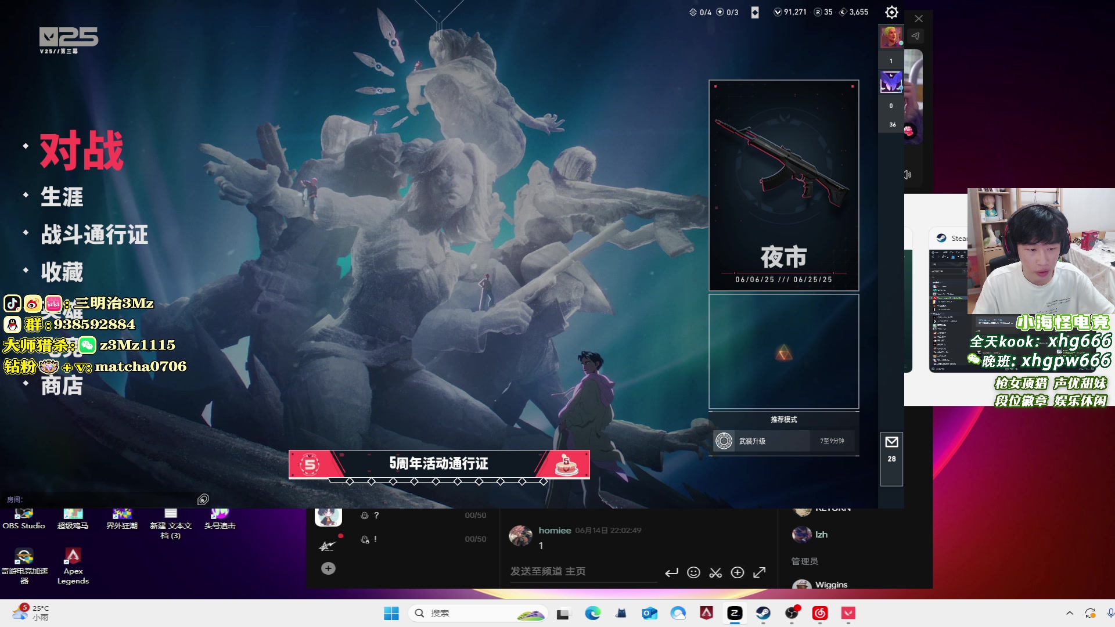Viewport: 1115px width, 627px height.
Task: Open the 收藏 menu
Action: pos(62,272)
